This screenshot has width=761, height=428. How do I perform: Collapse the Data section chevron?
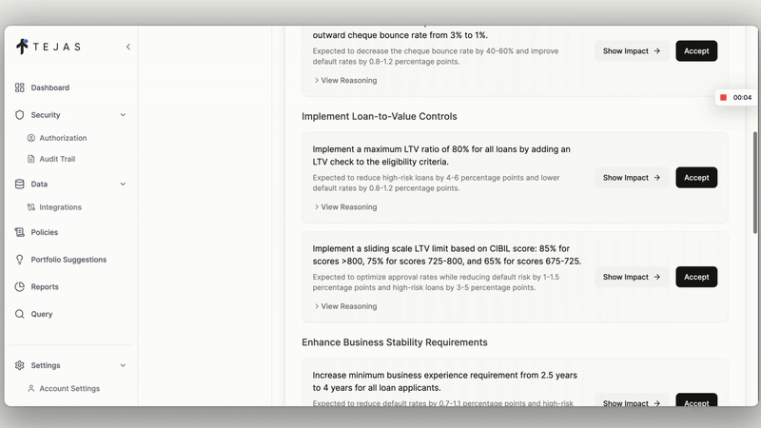(123, 185)
